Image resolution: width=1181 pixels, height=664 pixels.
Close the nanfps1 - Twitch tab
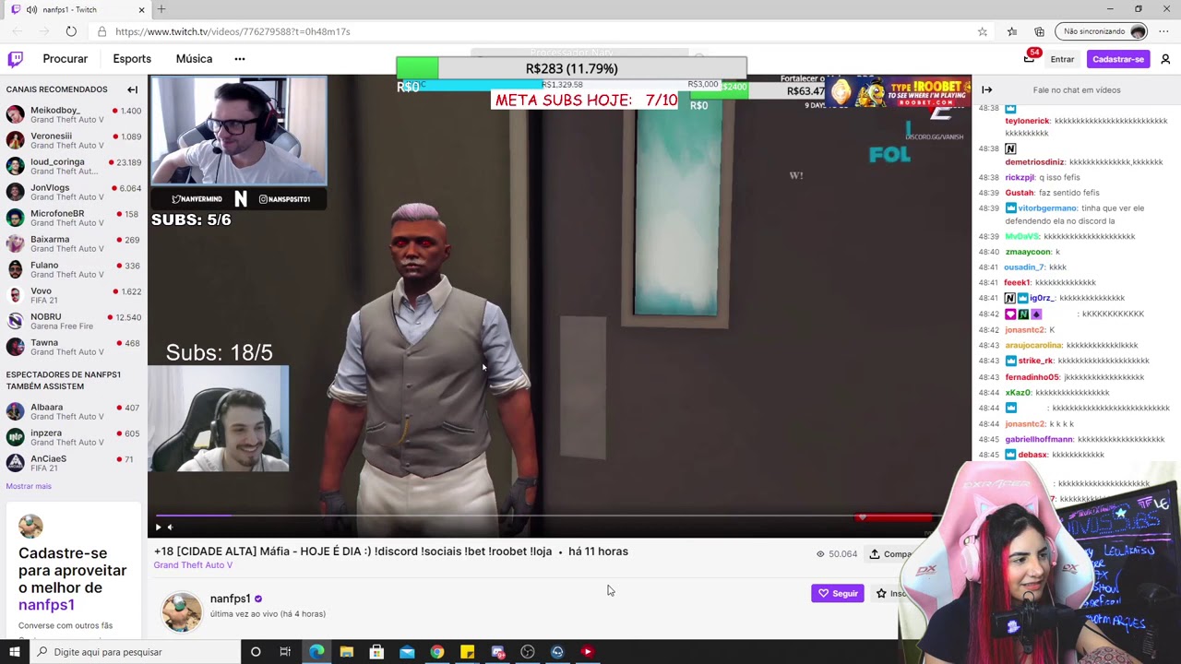pyautogui.click(x=141, y=9)
